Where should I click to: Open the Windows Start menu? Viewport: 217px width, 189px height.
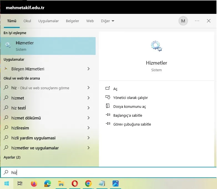[x=7, y=183]
